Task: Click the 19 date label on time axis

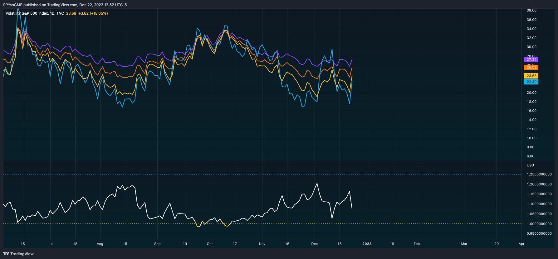Action: point(185,244)
